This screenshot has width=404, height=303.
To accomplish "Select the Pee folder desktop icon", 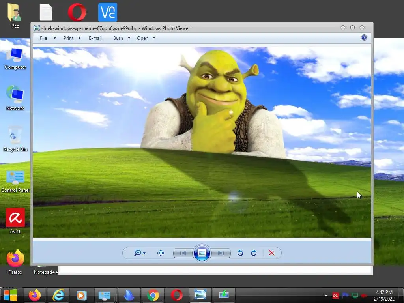I will (x=15, y=15).
